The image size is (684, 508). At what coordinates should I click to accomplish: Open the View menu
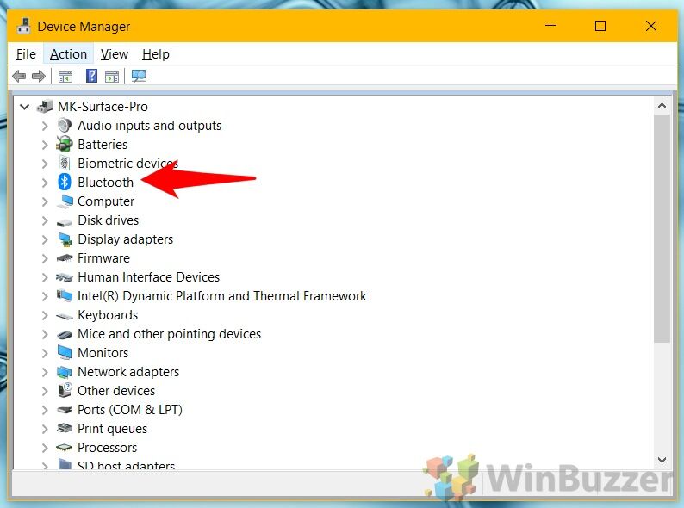115,54
